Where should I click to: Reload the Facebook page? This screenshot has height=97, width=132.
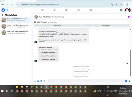[x=12, y=4]
